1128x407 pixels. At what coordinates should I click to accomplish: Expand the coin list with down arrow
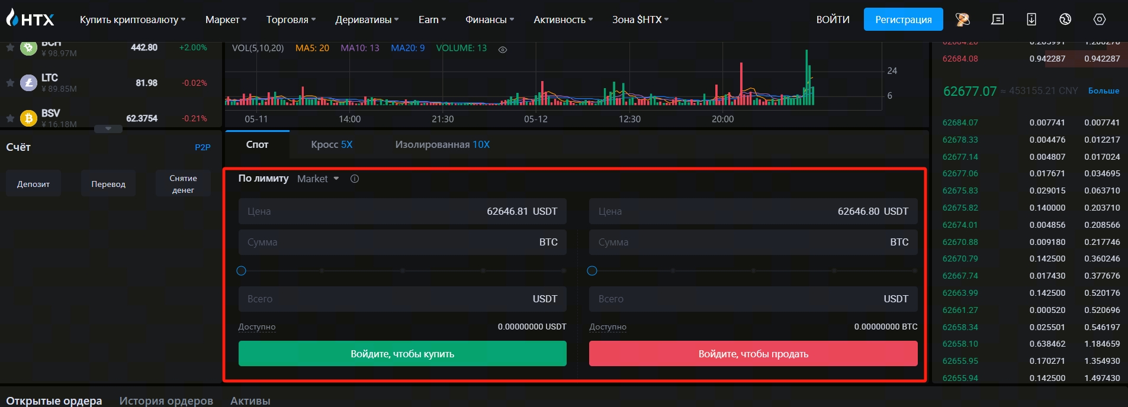[x=108, y=128]
